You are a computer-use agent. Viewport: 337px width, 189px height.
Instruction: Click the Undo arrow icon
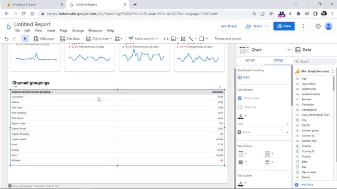[x=6, y=39]
